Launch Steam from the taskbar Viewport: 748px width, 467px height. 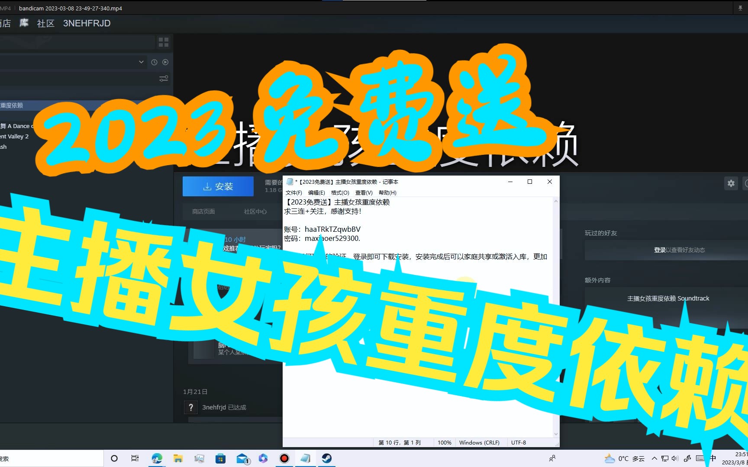[x=327, y=458]
